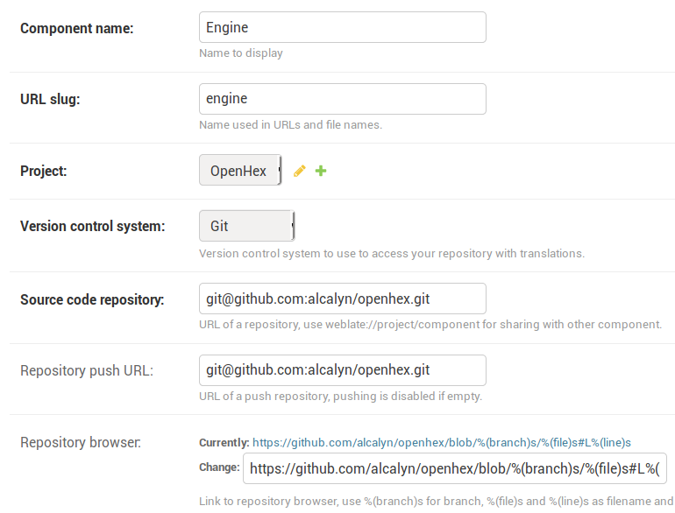Click the 'Name to display' help text
The image size is (675, 513).
[x=241, y=53]
